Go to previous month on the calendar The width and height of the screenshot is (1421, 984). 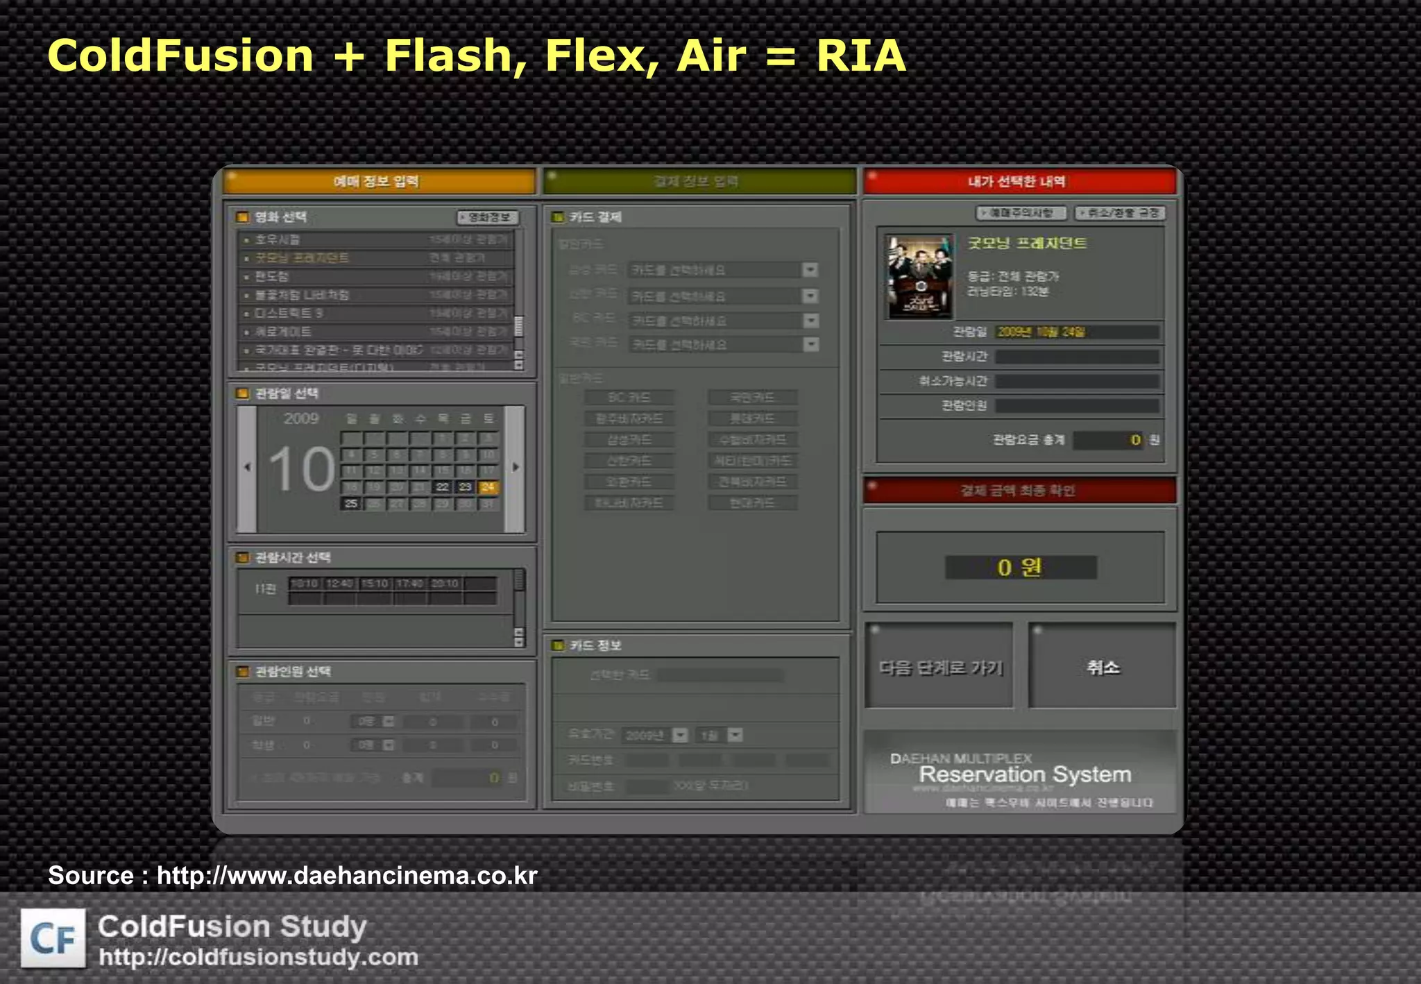[247, 468]
